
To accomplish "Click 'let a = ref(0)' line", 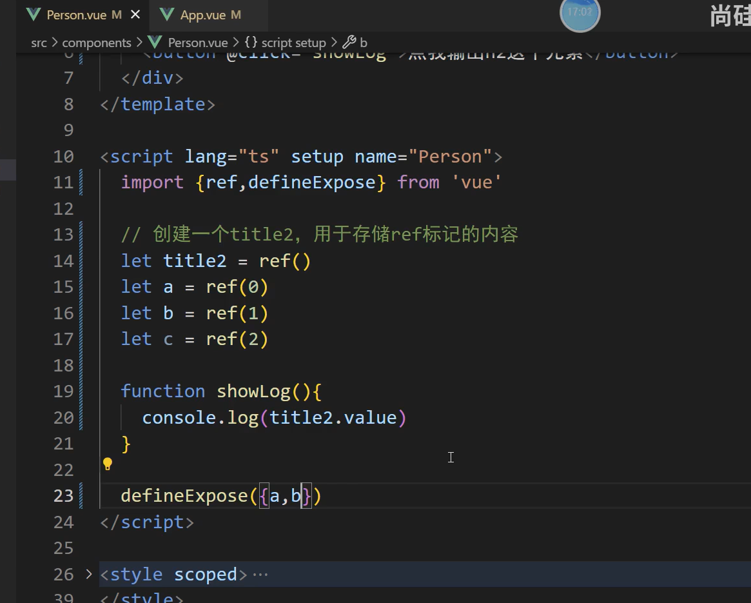I will [x=194, y=287].
